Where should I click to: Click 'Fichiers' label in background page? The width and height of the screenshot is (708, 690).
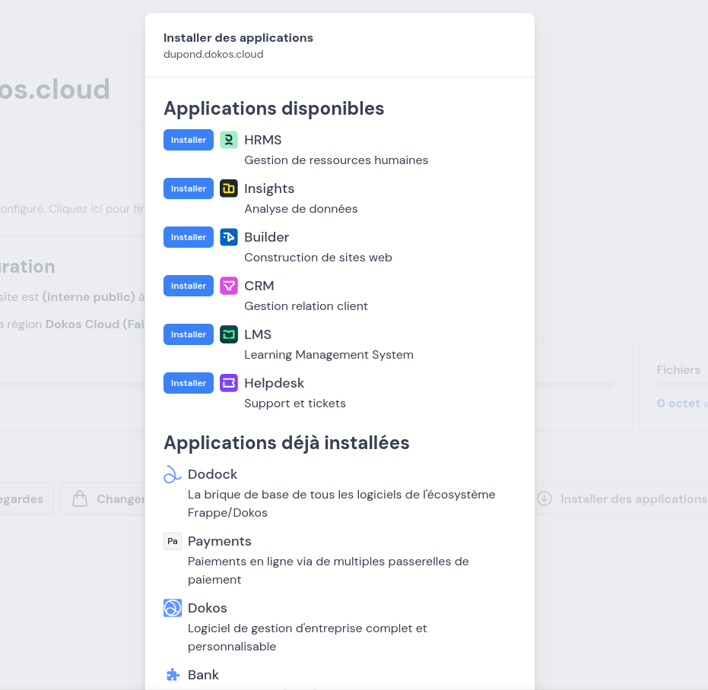pyautogui.click(x=678, y=370)
